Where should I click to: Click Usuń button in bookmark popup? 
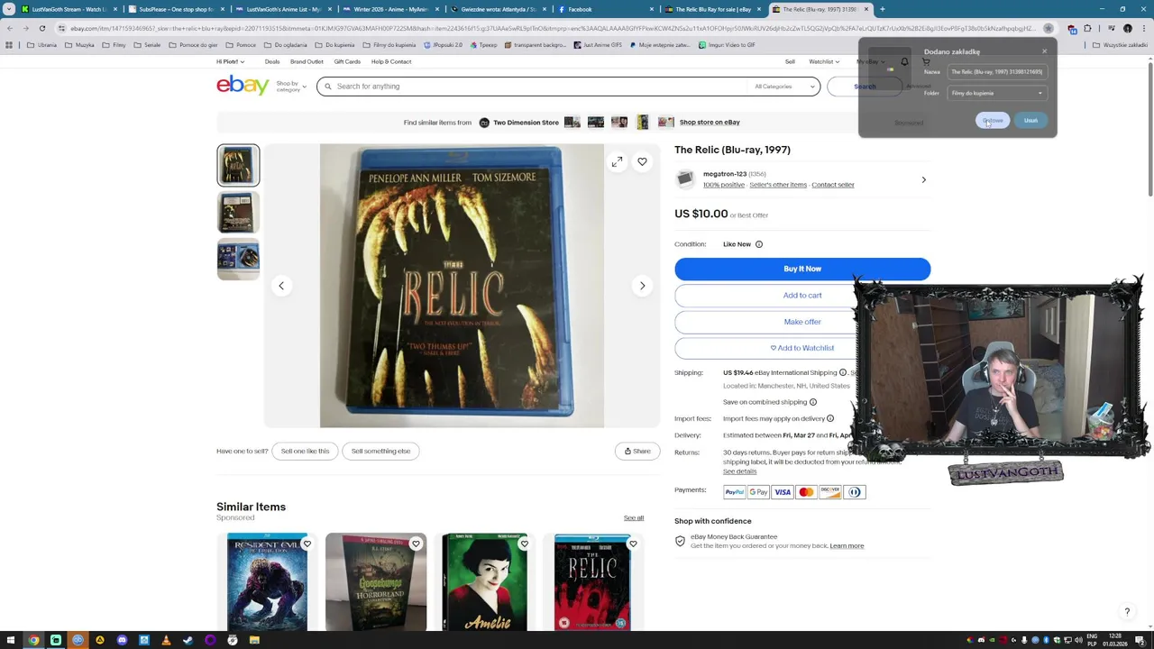click(1030, 121)
